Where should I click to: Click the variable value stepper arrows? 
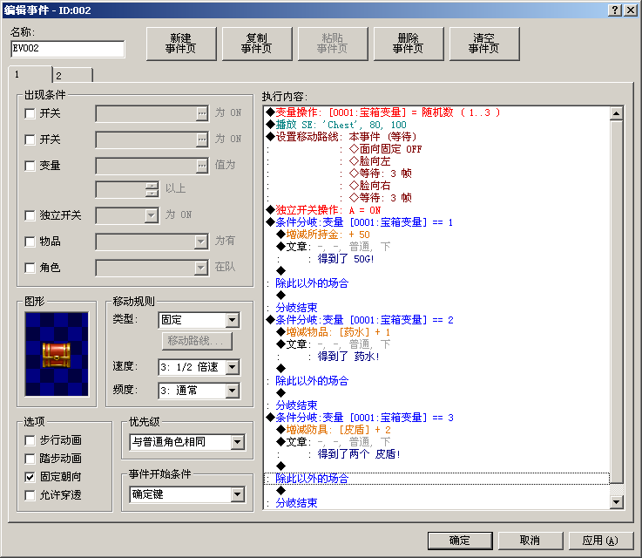click(x=152, y=189)
